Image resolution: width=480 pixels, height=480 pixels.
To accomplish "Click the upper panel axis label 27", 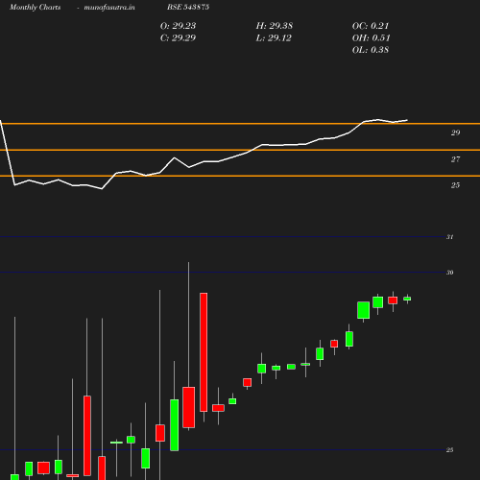I will tap(455, 159).
